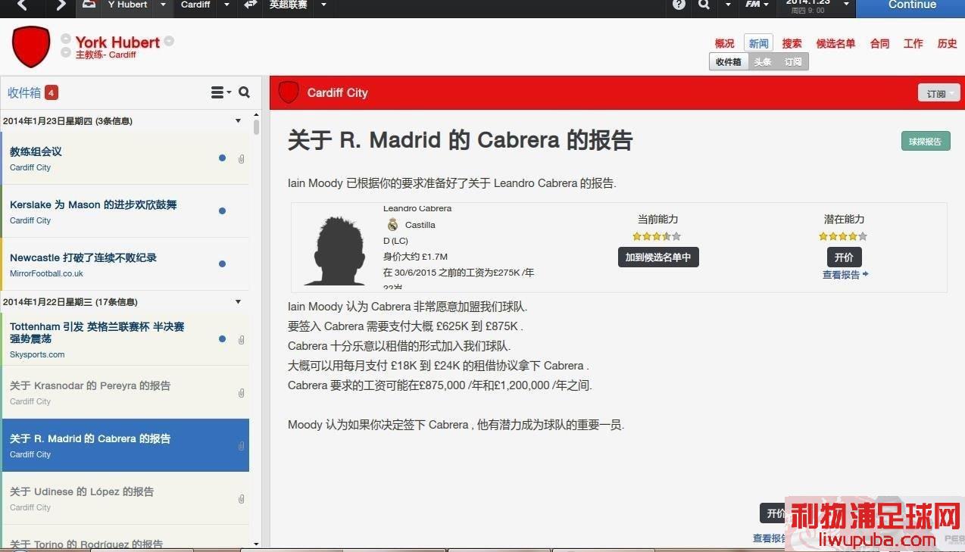Go forward with the right arrow
Screen dimensions: 965x552
(x=61, y=5)
